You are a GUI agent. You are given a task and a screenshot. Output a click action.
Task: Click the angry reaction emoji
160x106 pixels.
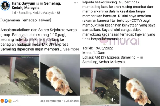click(2, 101)
